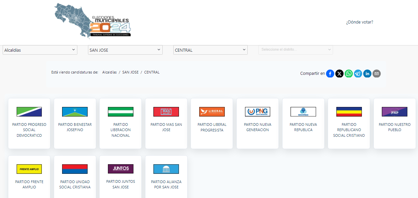The width and height of the screenshot is (418, 198).
Task: Open PARTIDO MAS SAN JOSE label
Action: pos(166,127)
